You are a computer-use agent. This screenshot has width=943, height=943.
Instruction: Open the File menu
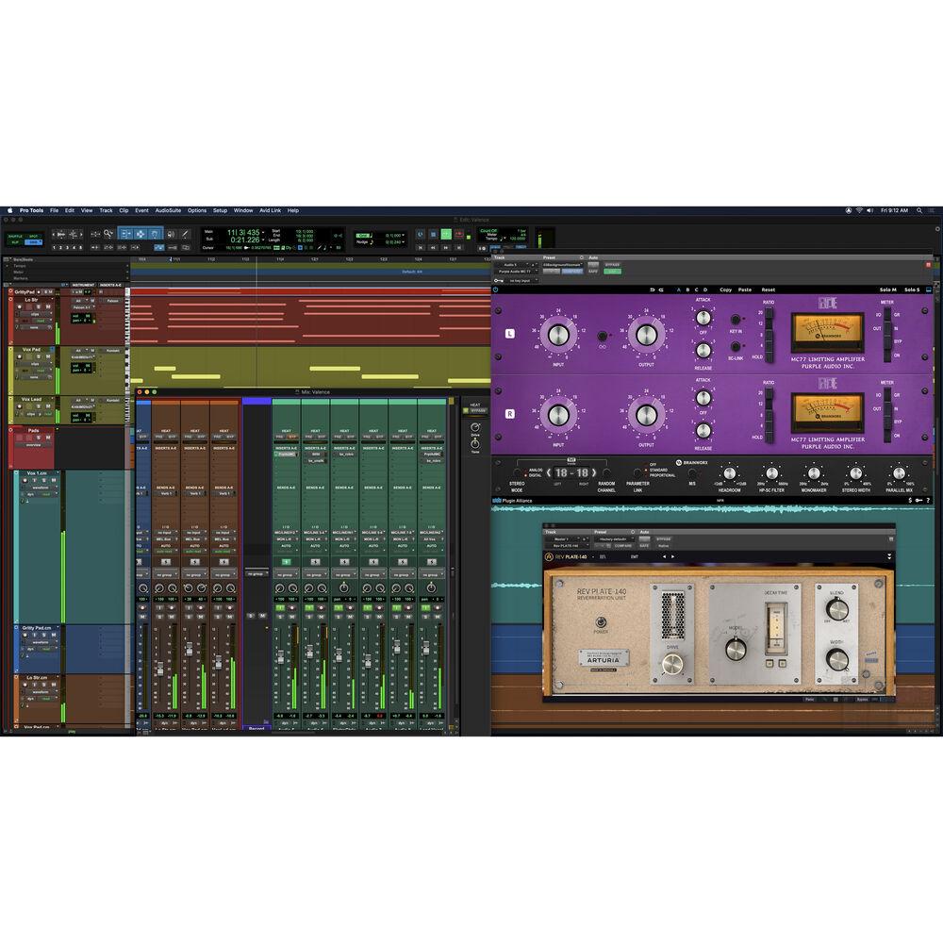click(x=54, y=210)
